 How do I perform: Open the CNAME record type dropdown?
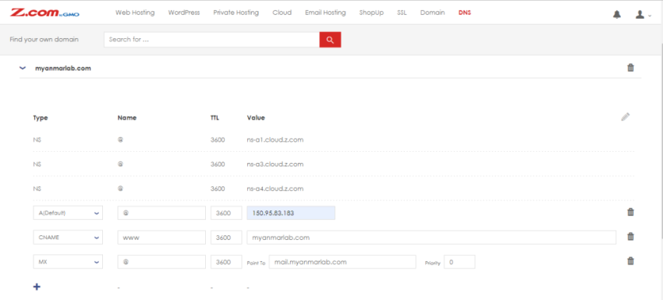click(68, 238)
